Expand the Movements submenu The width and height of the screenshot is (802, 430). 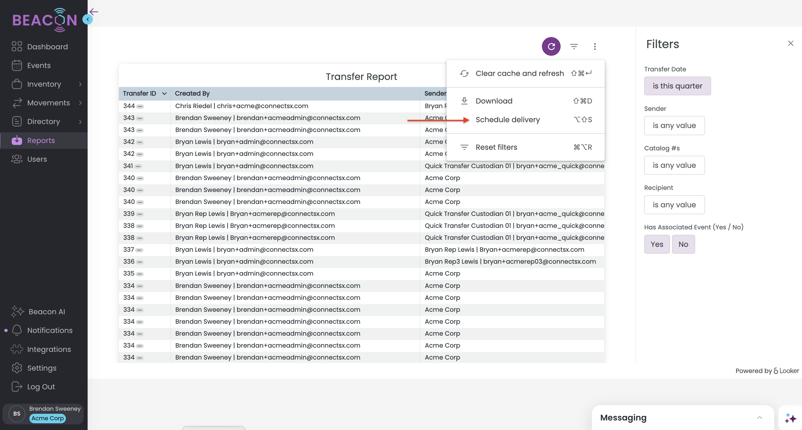80,103
